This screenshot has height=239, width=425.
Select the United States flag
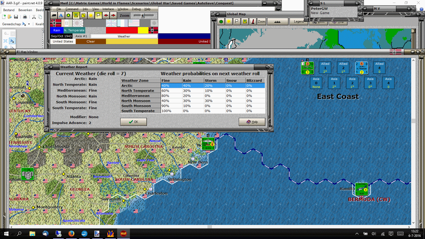134,23
